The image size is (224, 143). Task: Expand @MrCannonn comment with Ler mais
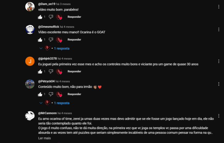click(x=44, y=138)
